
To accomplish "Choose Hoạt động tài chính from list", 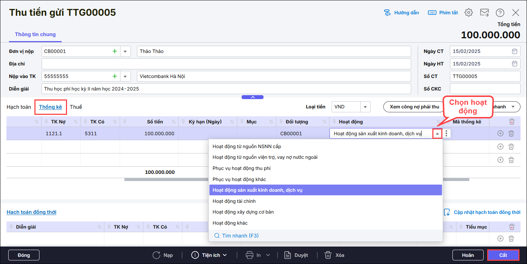I will point(234,201).
